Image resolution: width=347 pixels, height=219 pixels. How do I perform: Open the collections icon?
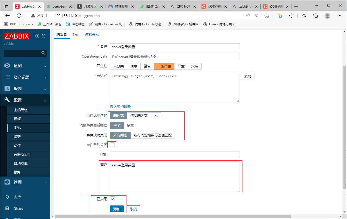315,16
